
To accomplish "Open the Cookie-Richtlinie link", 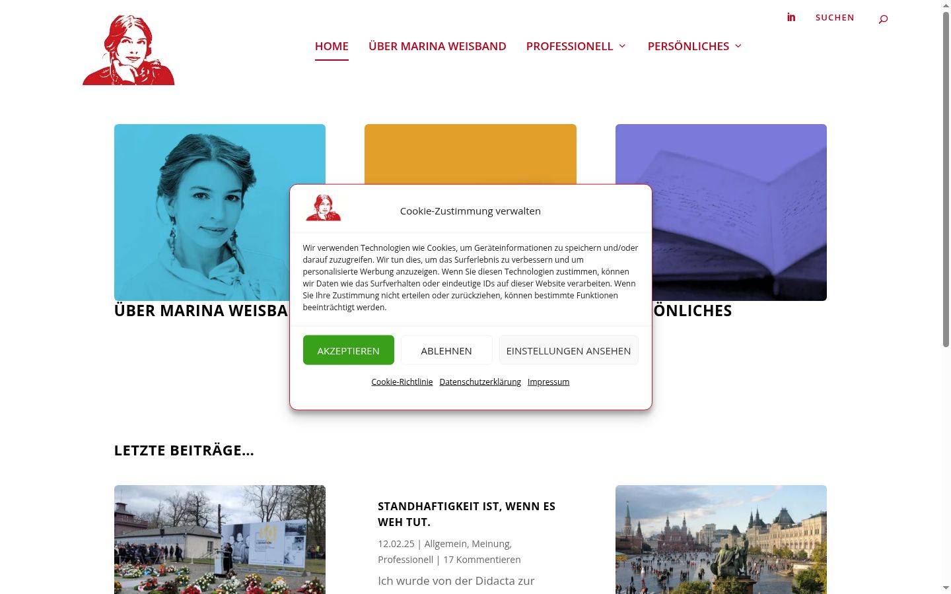I will point(402,382).
